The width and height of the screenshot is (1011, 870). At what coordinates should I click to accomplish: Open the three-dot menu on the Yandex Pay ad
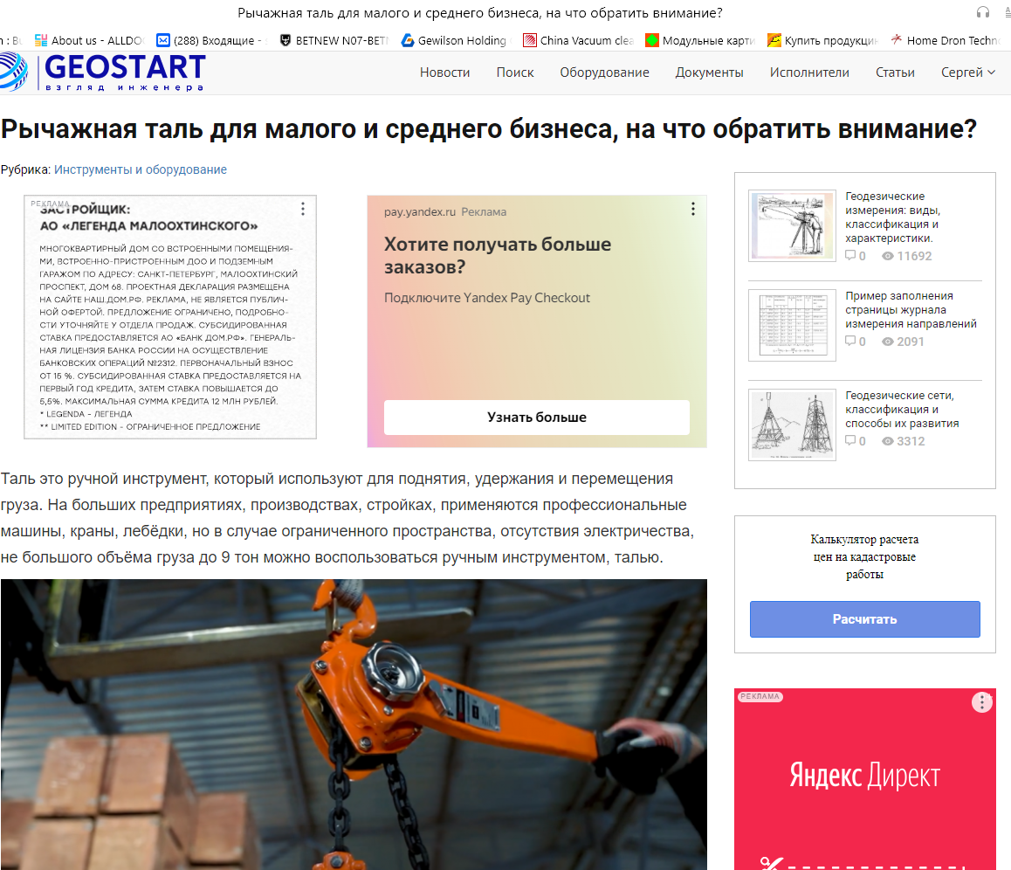(x=692, y=209)
